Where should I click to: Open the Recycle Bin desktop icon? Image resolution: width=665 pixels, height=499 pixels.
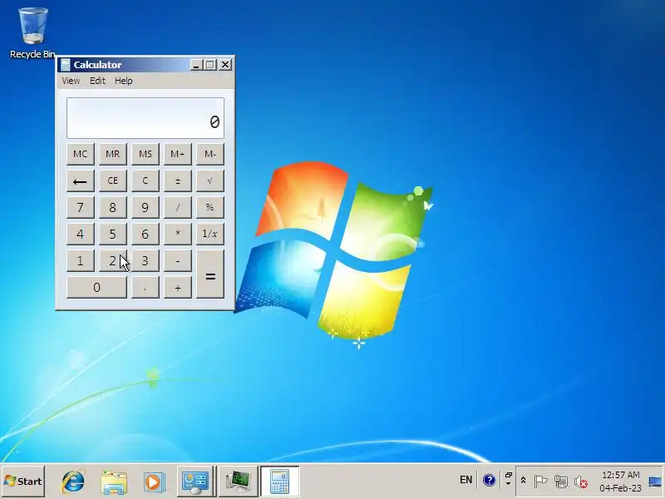[x=32, y=32]
